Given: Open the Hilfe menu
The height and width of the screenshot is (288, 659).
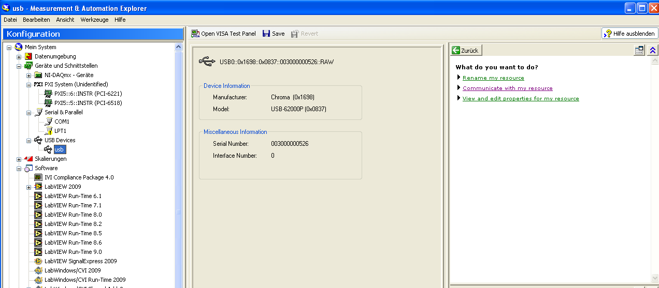Looking at the screenshot, I should click(x=120, y=20).
